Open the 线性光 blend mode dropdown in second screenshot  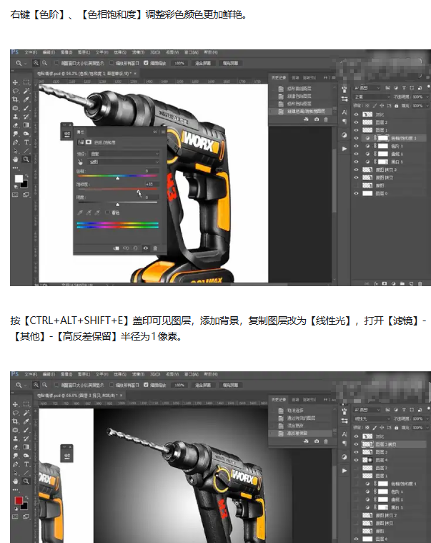(x=372, y=419)
